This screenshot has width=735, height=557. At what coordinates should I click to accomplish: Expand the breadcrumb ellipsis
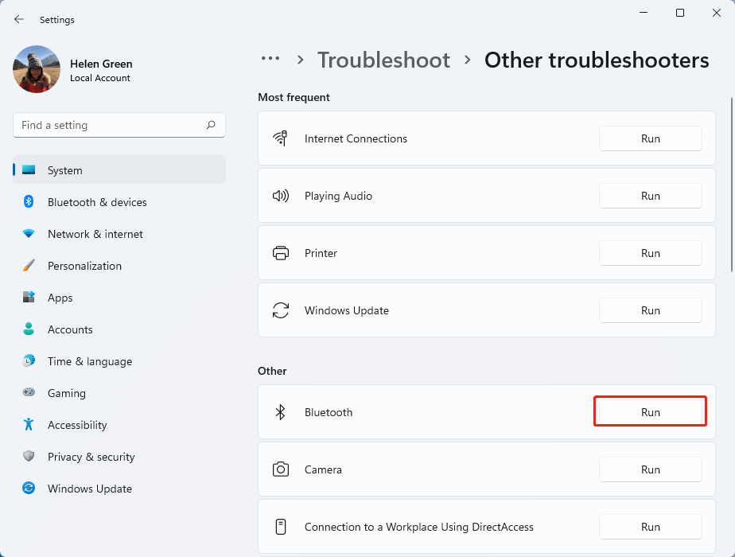pyautogui.click(x=270, y=59)
